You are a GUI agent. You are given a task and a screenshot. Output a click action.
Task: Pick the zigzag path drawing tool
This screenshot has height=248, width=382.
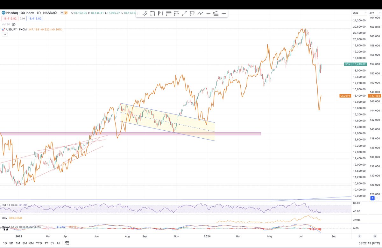tap(200, 13)
